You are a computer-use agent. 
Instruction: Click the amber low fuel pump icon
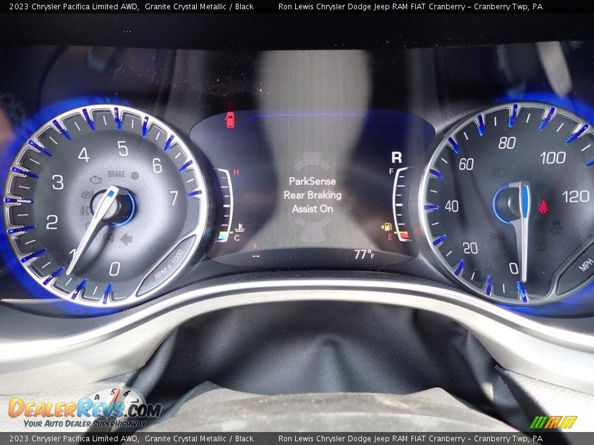386,227
